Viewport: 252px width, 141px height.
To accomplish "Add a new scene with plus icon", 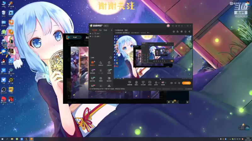I will pos(112,30).
